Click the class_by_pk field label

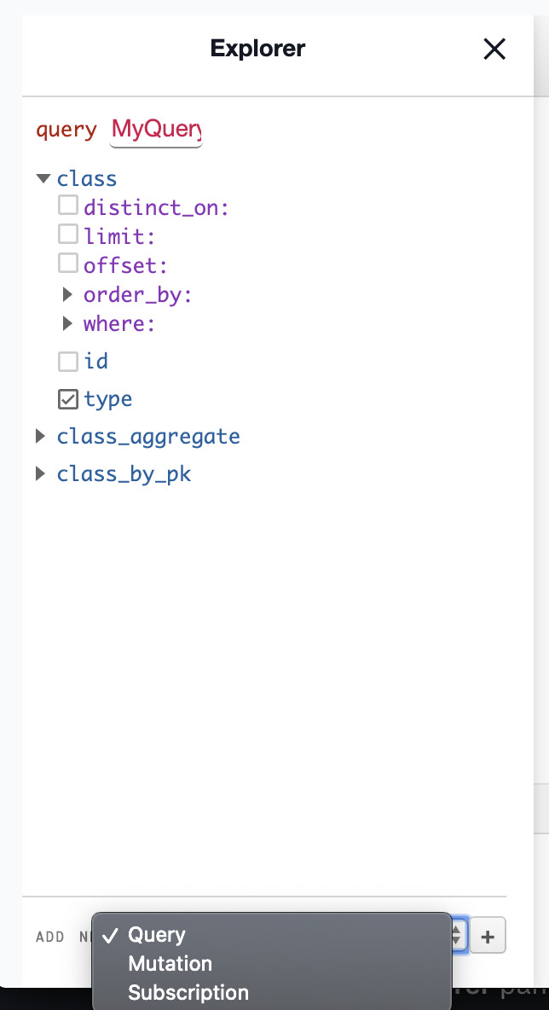124,474
